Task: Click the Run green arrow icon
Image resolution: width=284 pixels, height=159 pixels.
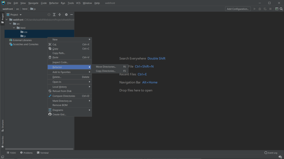Action: [x=255, y=9]
